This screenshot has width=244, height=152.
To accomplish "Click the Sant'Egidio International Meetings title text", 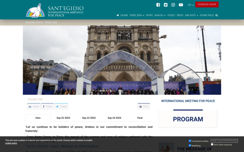I will (x=65, y=11).
